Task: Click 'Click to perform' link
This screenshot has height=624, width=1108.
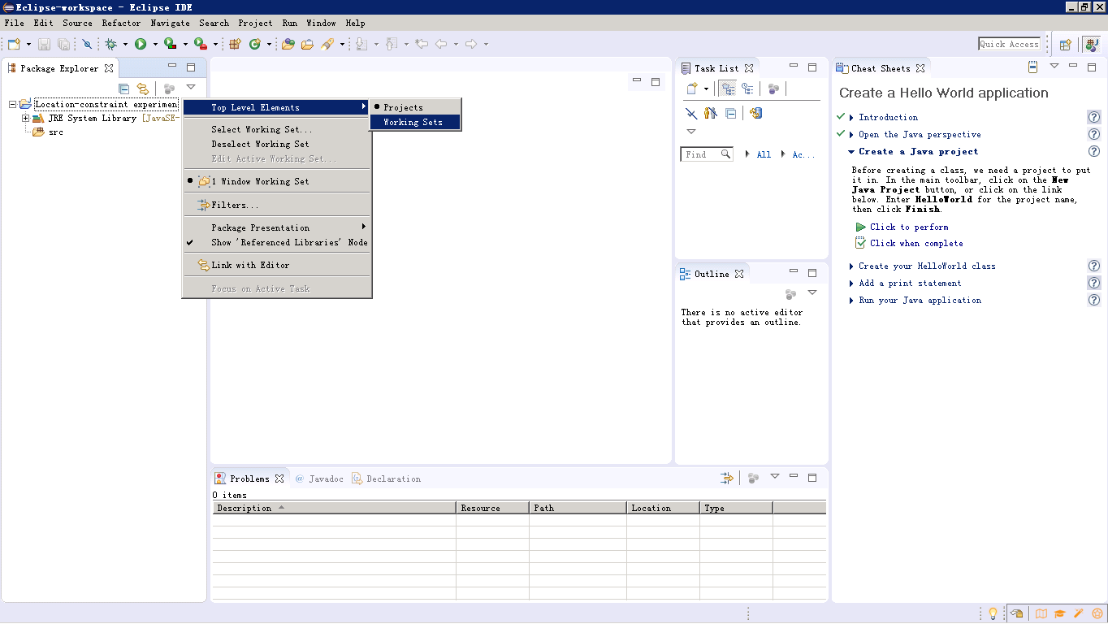Action: [x=909, y=227]
